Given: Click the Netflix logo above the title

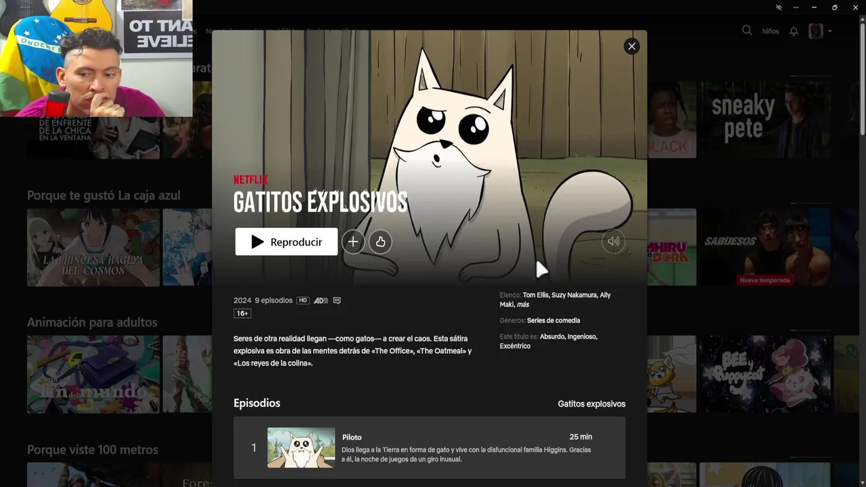Looking at the screenshot, I should (x=250, y=180).
